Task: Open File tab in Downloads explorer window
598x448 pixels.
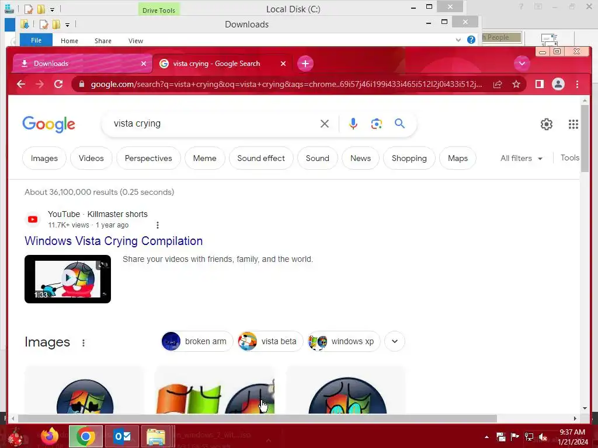Action: pos(36,40)
